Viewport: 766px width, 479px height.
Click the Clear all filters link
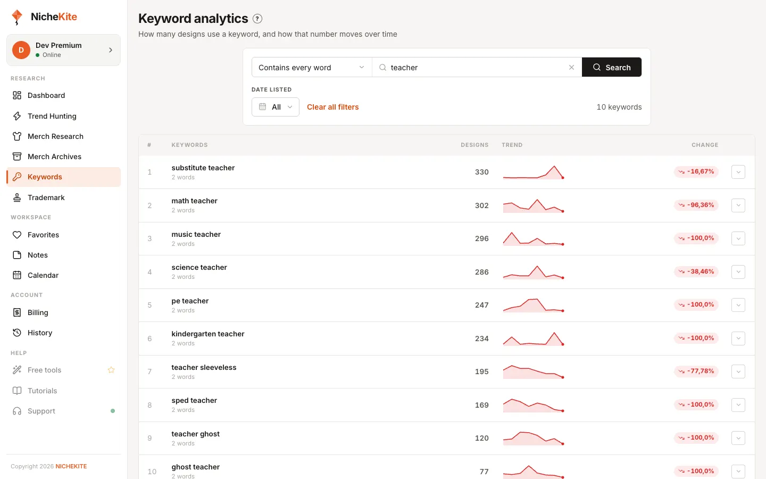333,107
